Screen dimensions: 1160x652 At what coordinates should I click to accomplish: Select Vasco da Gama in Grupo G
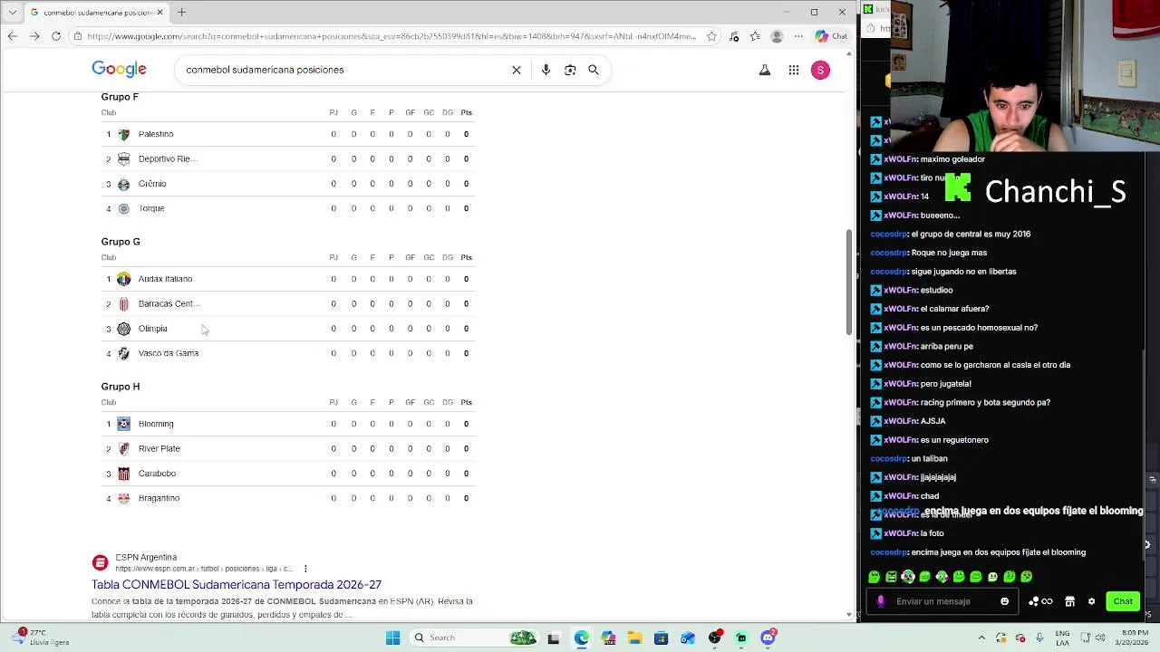coord(169,353)
